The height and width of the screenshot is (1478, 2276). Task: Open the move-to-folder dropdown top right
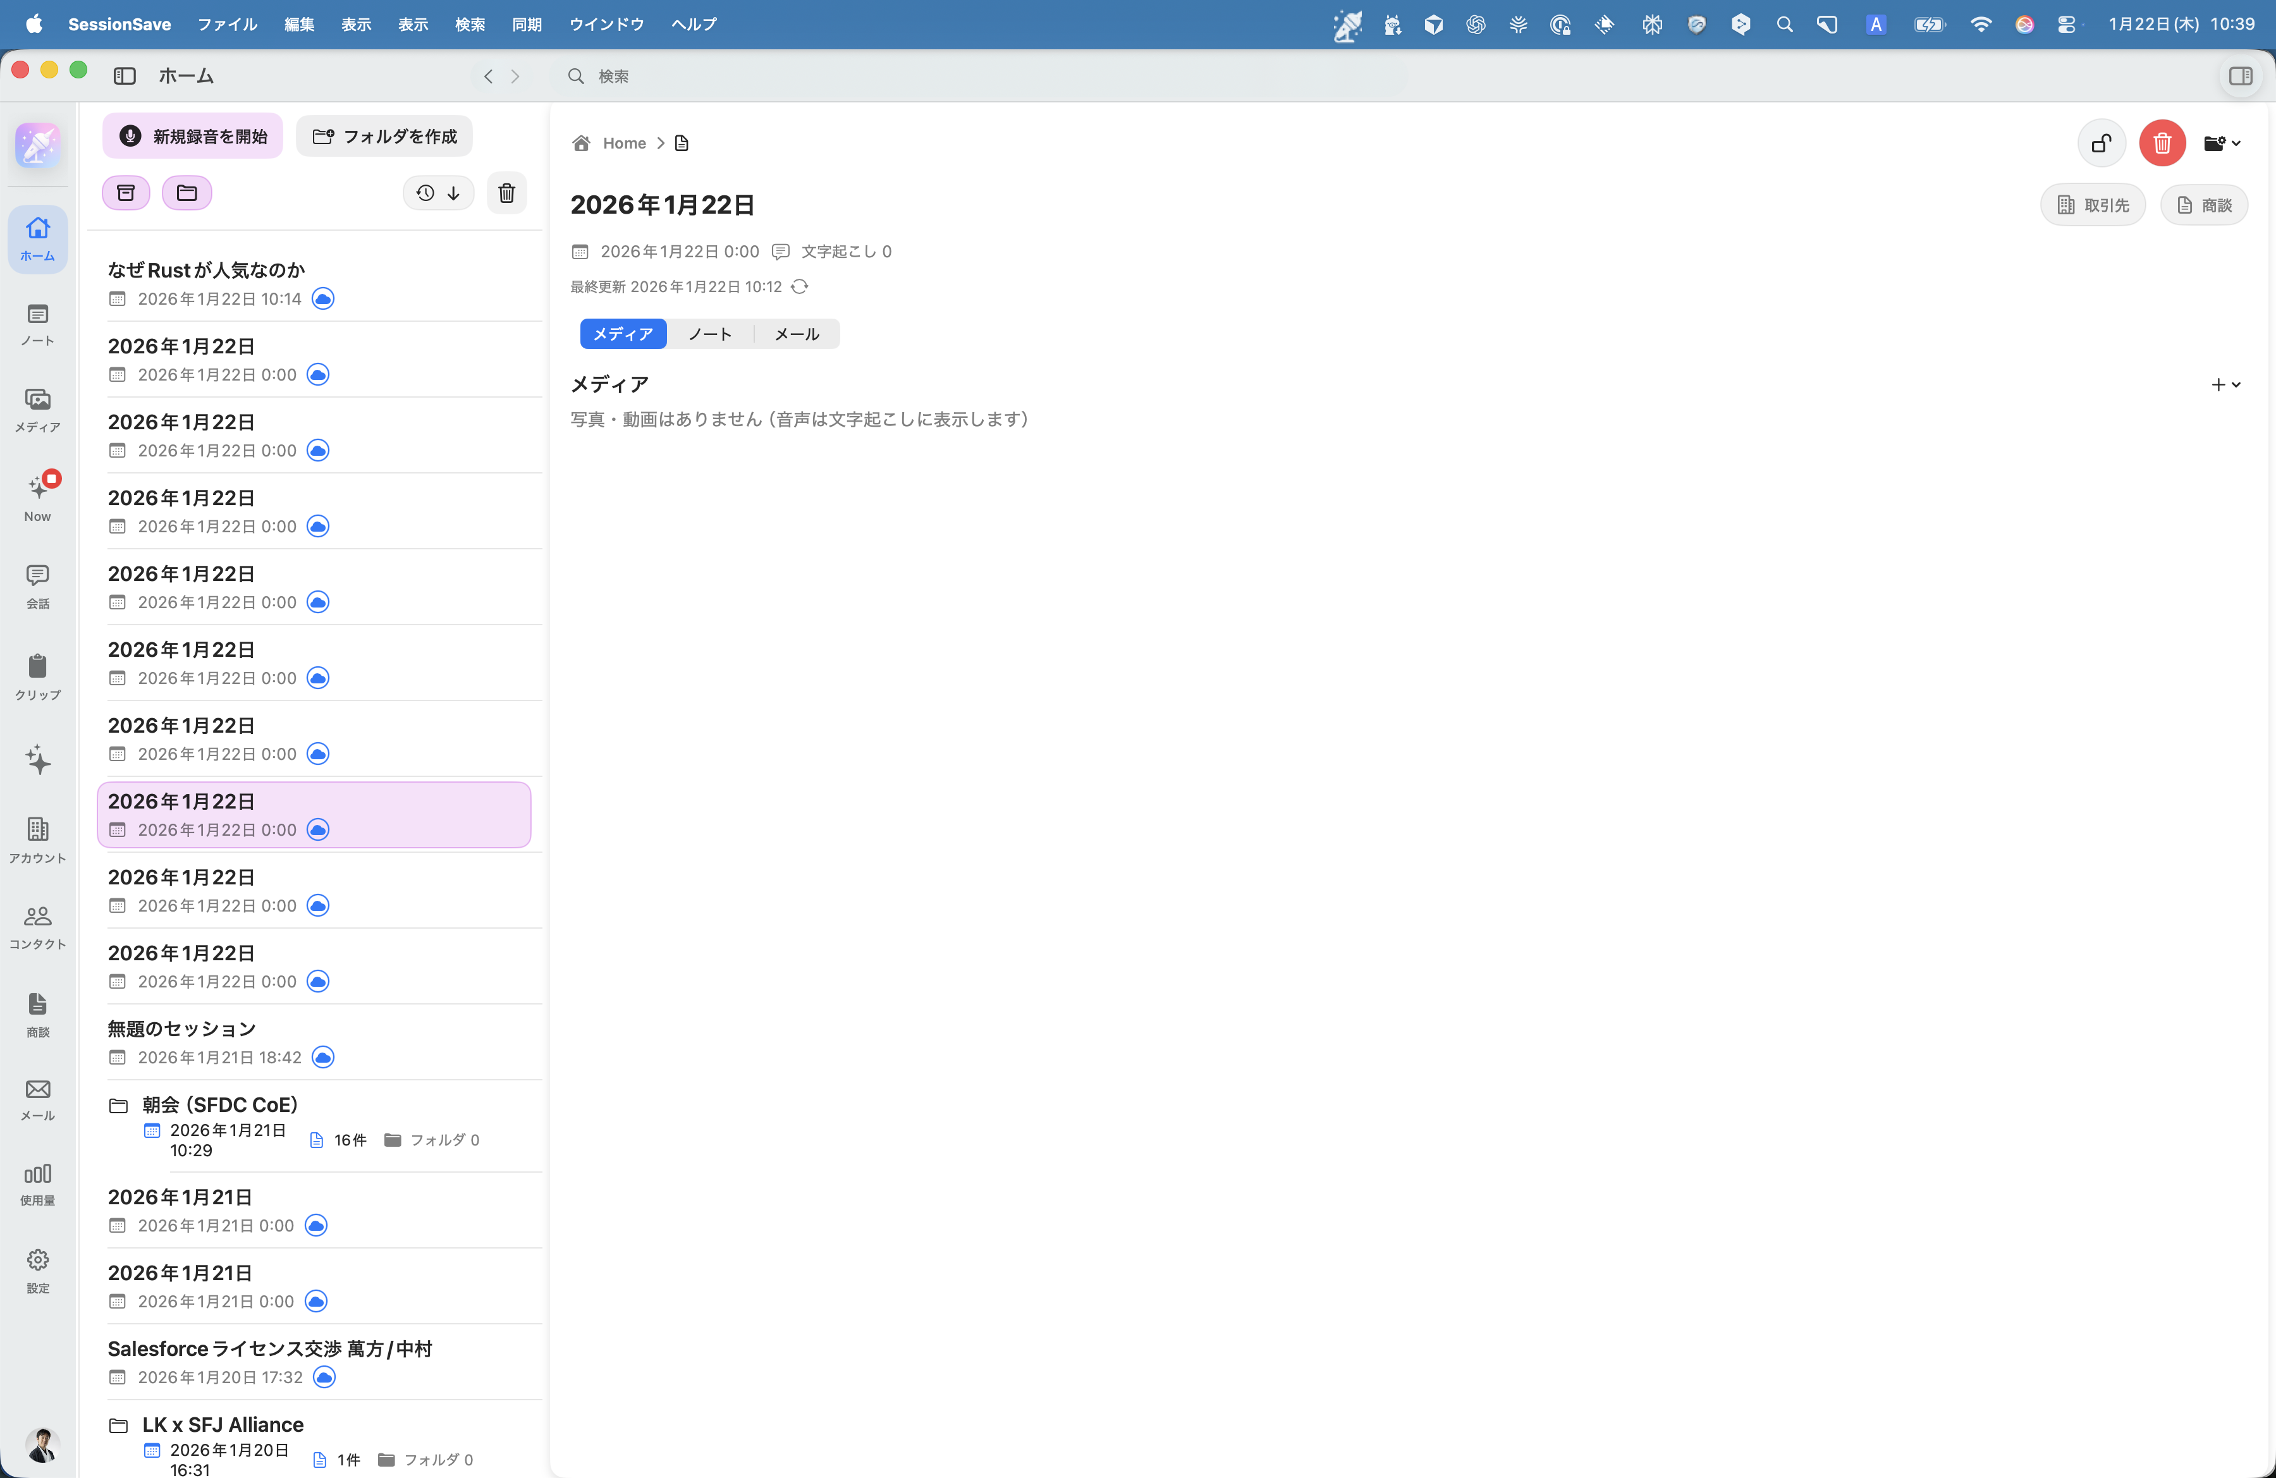tap(2222, 144)
